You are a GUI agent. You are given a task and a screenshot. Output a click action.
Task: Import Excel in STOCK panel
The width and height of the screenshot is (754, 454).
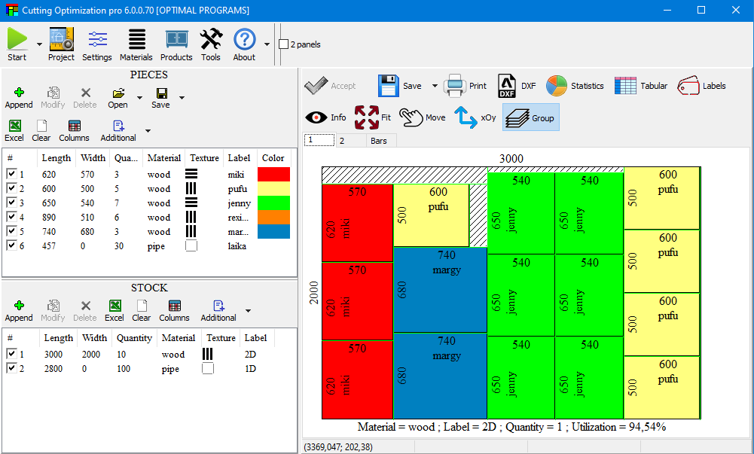[114, 311]
